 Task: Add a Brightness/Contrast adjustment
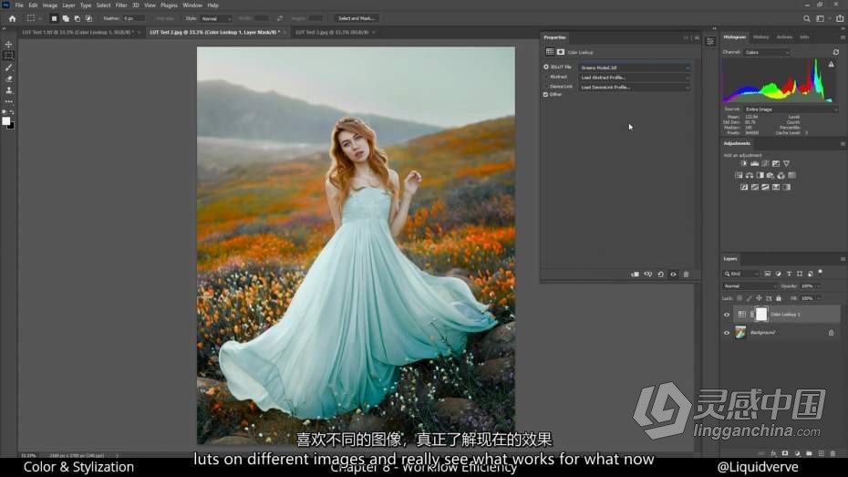pos(744,163)
